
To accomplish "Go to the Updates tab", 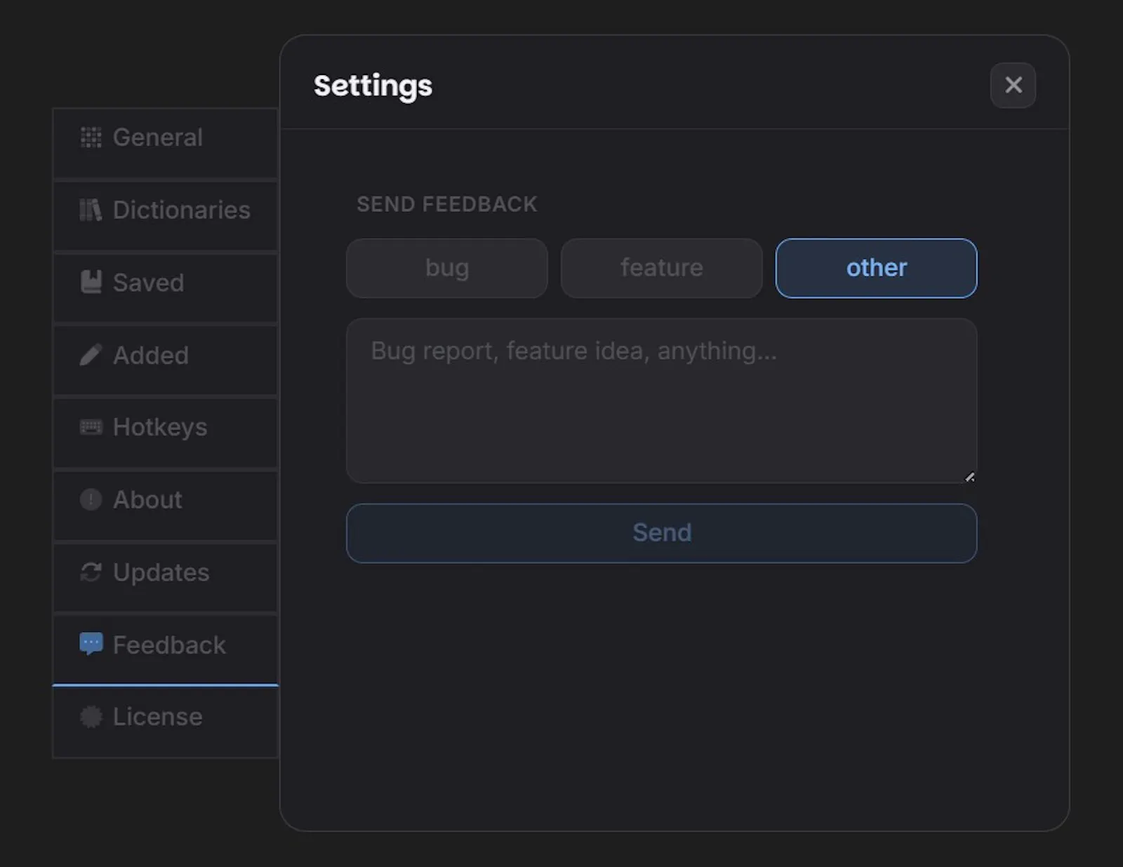I will tap(166, 578).
